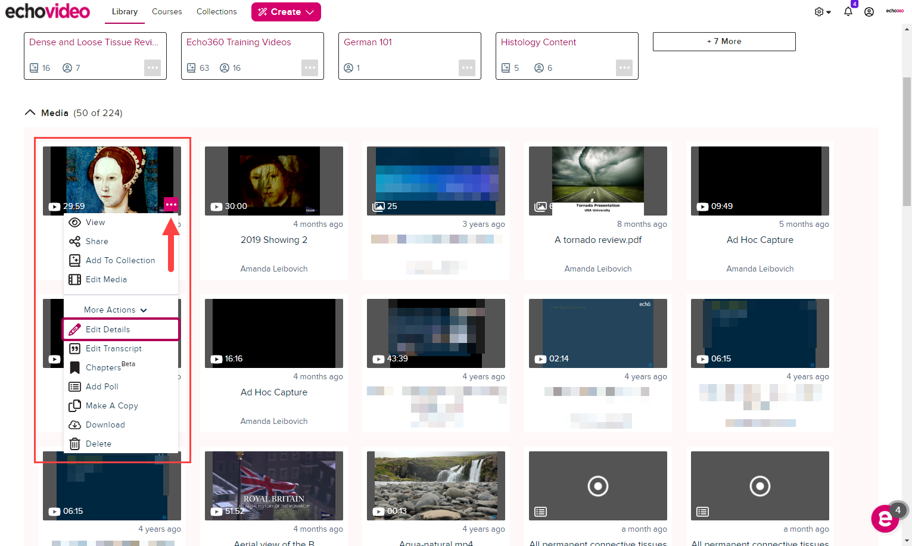
Task: Switch to the Courses tab
Action: [167, 11]
